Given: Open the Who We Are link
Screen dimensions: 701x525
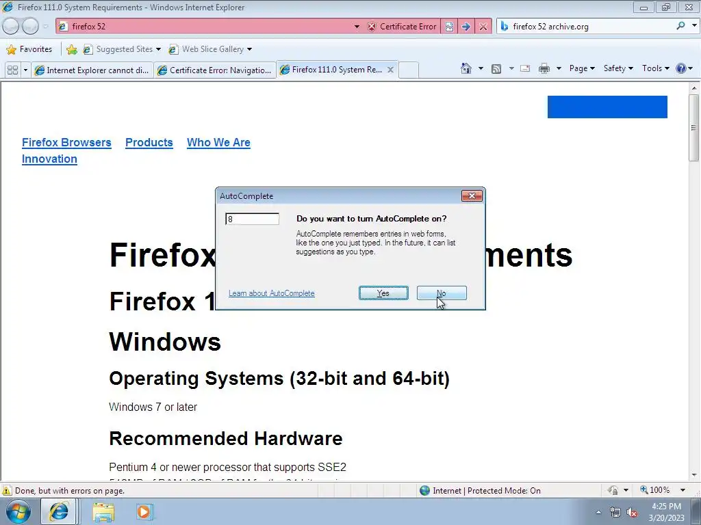Looking at the screenshot, I should click(218, 142).
